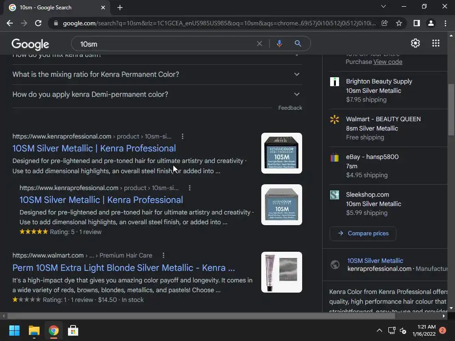Screen dimensions: 455x341
Task: Click the vertical page scrollbar thumb
Action: pos(451,109)
